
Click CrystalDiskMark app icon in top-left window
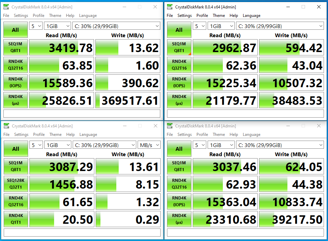[6, 7]
